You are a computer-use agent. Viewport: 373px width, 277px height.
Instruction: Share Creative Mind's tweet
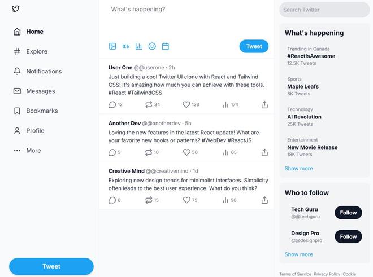coord(264,200)
